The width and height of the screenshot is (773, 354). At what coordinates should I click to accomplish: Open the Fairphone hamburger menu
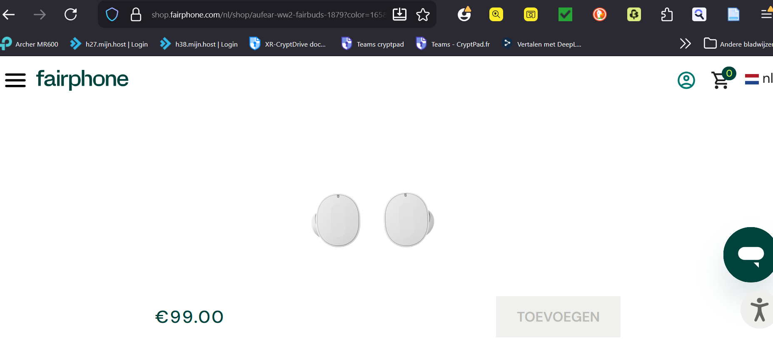click(15, 80)
